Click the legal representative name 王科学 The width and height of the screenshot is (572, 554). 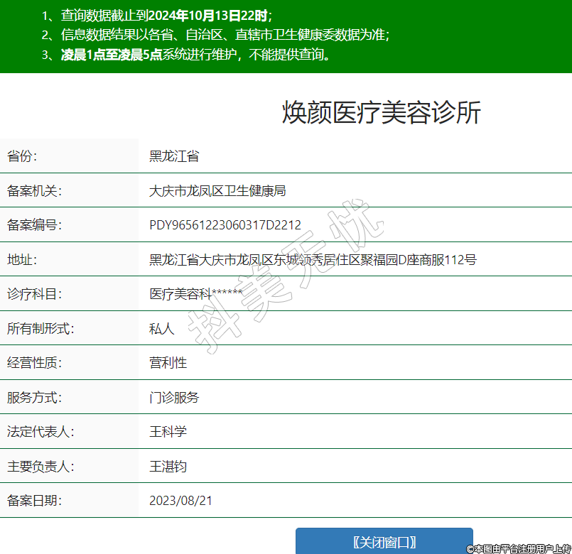coord(168,432)
